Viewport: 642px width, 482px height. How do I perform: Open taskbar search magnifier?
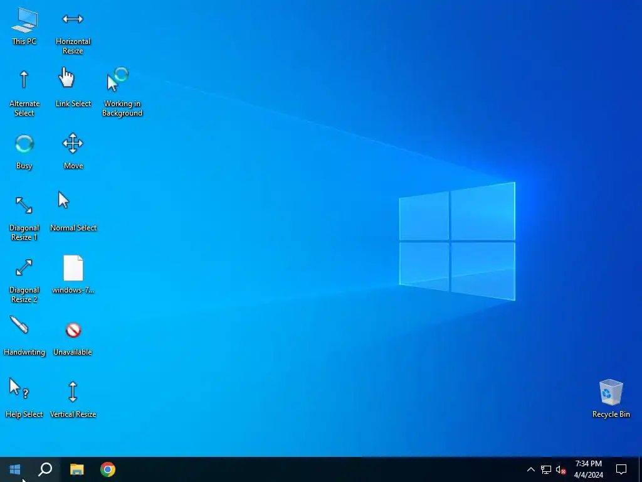click(45, 469)
